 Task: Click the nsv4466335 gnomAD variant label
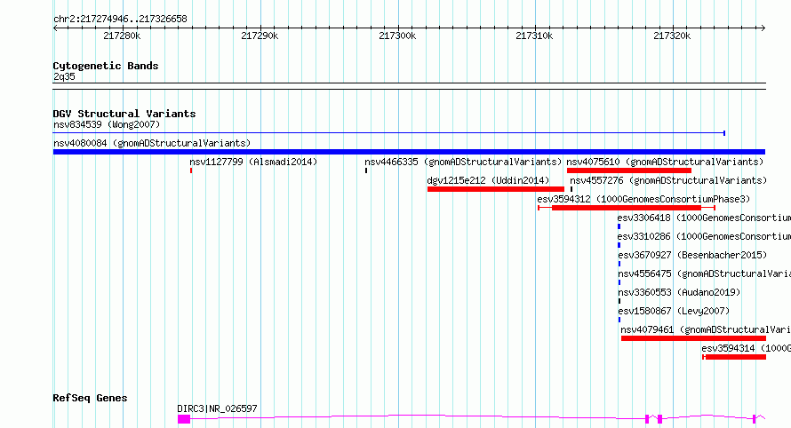(x=462, y=162)
